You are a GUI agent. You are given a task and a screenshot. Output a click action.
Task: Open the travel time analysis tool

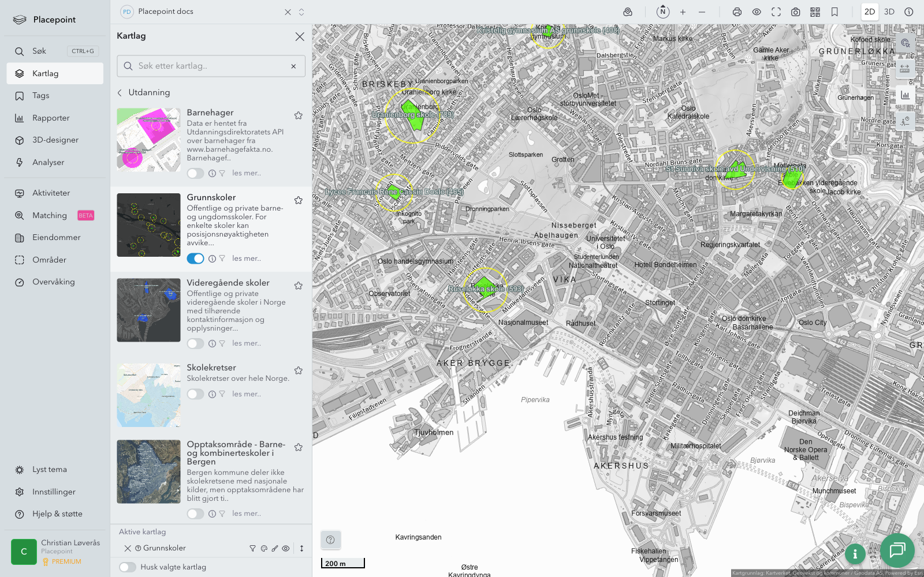(905, 121)
